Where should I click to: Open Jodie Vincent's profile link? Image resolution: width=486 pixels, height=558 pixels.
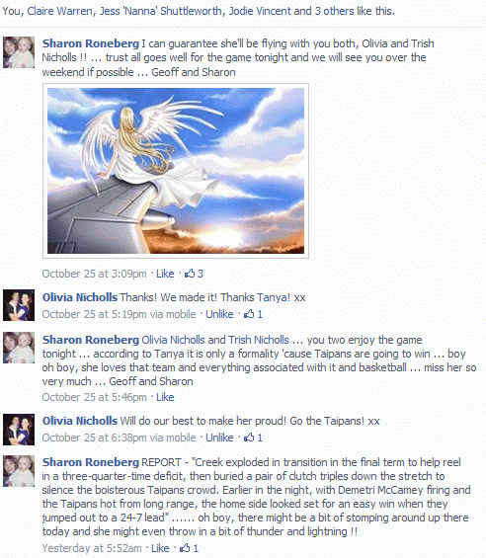tap(260, 11)
